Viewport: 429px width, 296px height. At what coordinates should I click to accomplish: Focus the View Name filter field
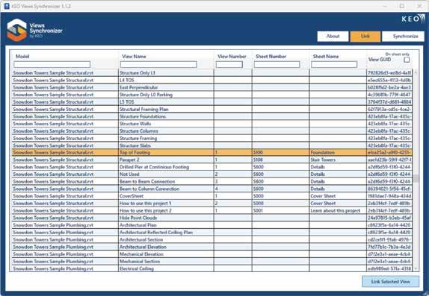coord(158,64)
